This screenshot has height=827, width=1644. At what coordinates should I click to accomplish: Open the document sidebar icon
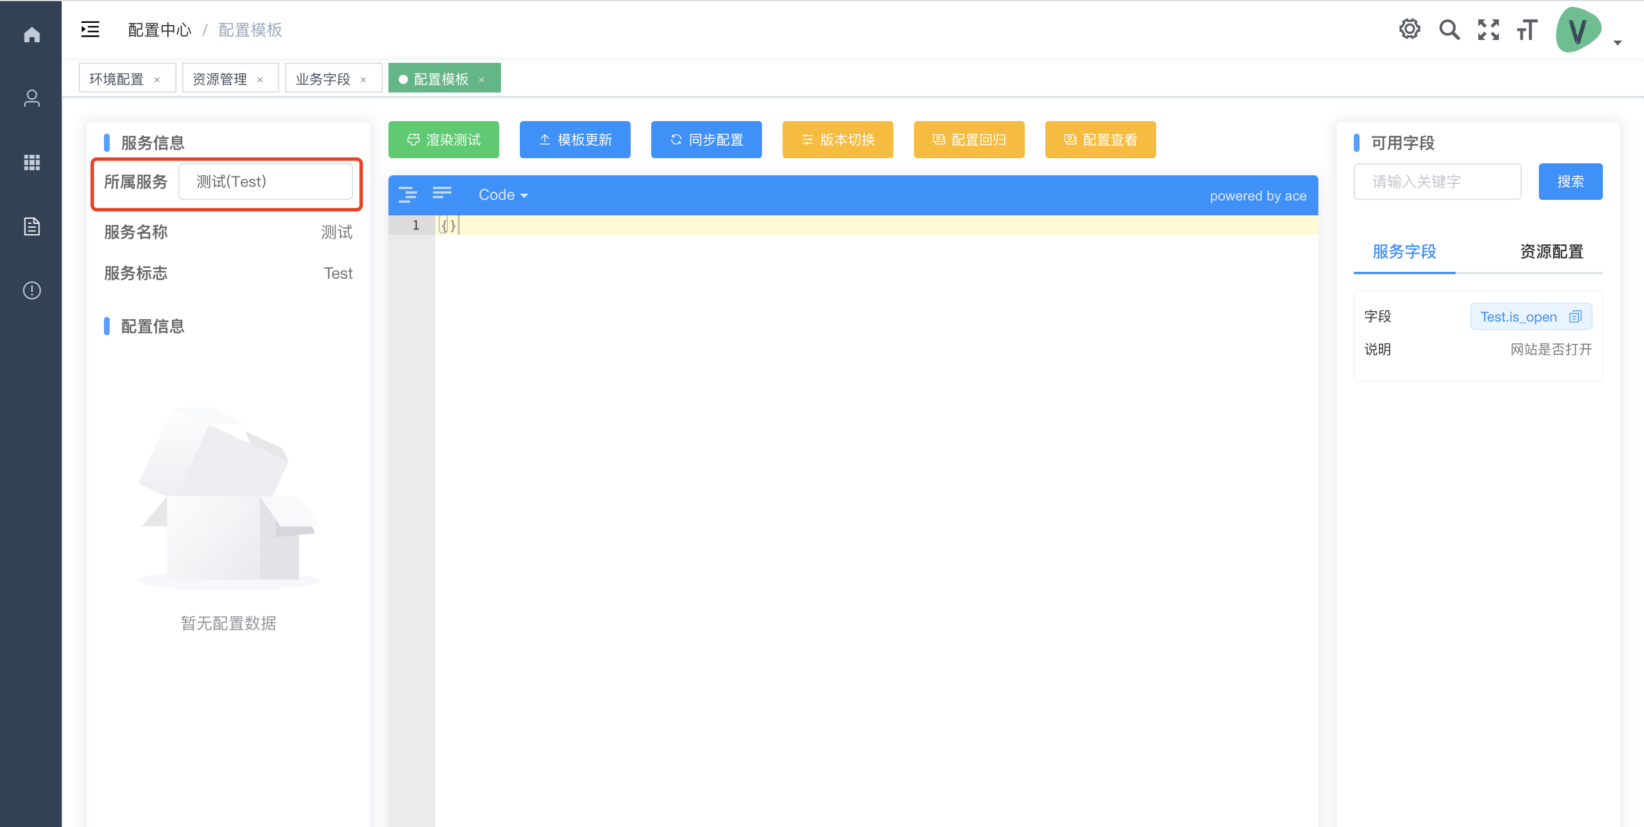point(31,226)
